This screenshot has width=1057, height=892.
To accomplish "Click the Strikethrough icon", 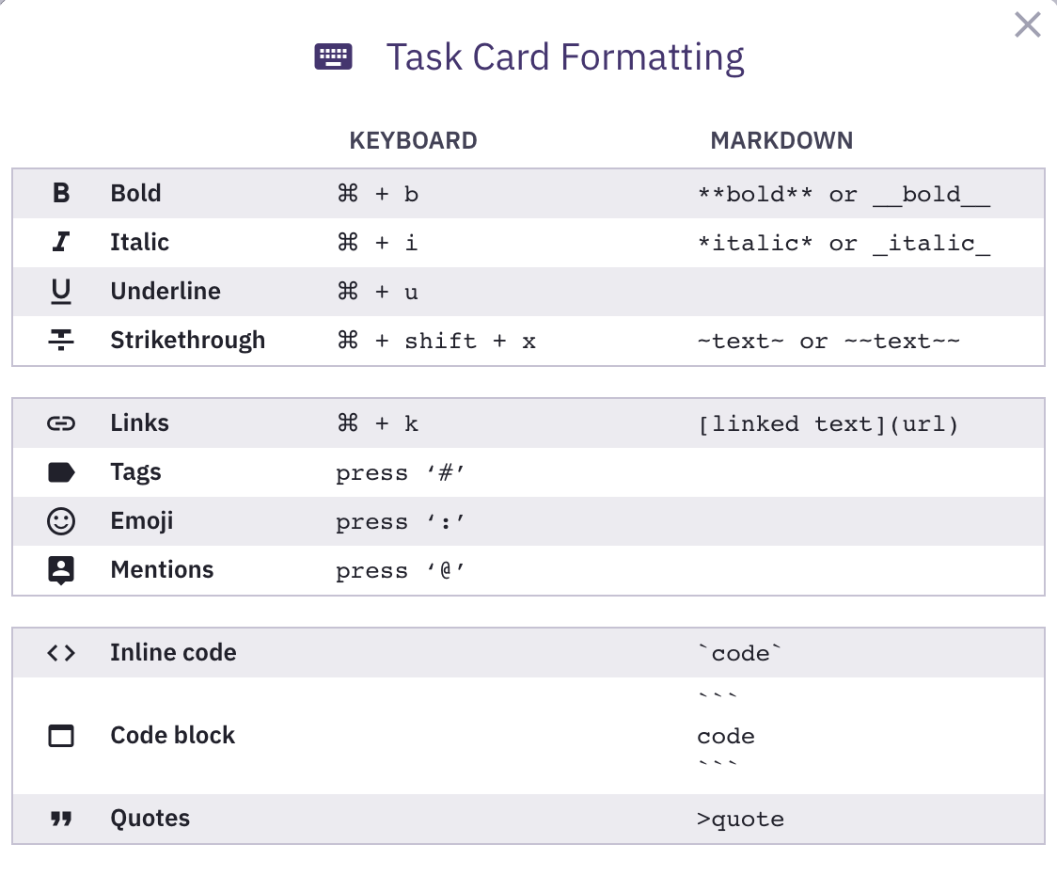I will pos(61,340).
